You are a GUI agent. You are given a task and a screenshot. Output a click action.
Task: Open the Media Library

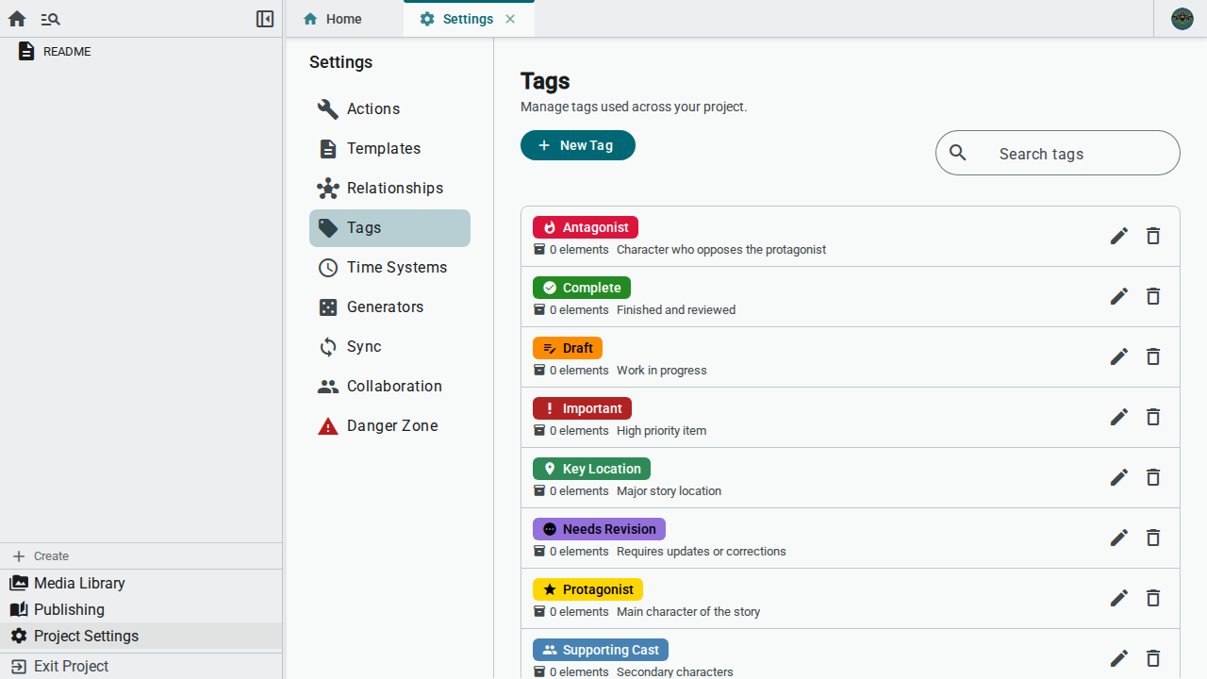[x=141, y=583]
